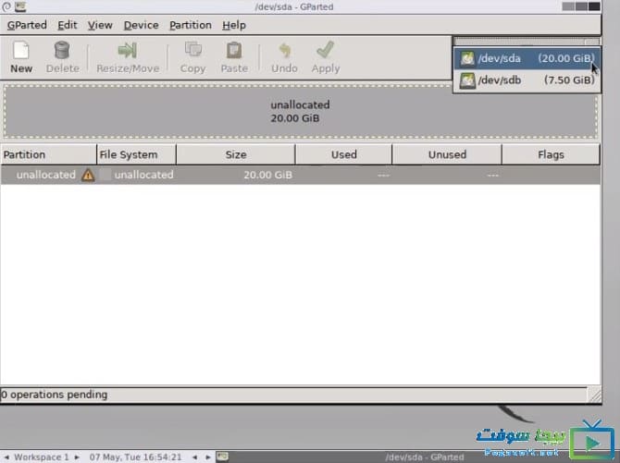Click the New partition toolbar icon
The height and width of the screenshot is (463, 620).
coord(21,50)
